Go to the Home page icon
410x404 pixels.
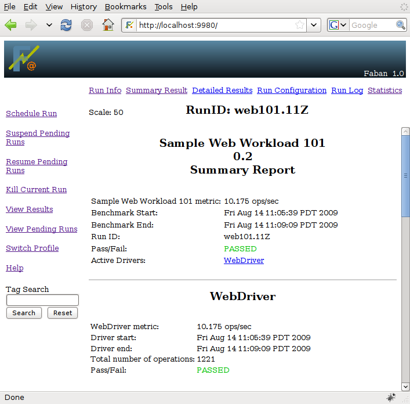107,25
